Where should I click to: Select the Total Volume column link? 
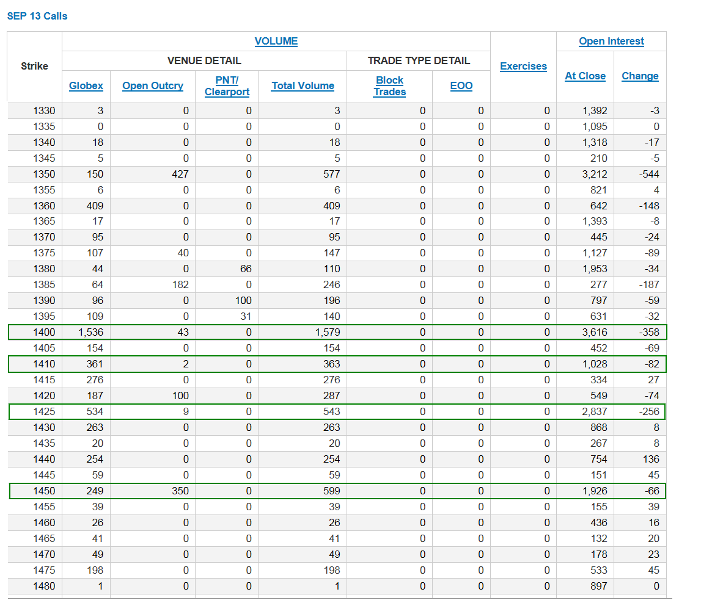point(303,85)
